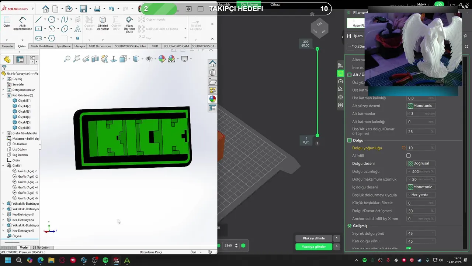Expand the Grafik Gövdeleri(6) node
Image resolution: width=472 pixels, height=266 pixels.
point(3,133)
